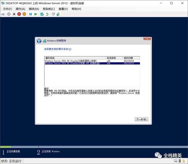Select Server 2012 R2 Standard 带有 GUI row

[92, 63]
